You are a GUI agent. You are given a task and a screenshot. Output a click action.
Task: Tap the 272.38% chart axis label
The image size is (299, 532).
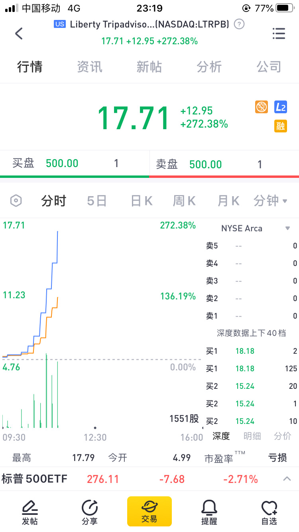pyautogui.click(x=178, y=225)
